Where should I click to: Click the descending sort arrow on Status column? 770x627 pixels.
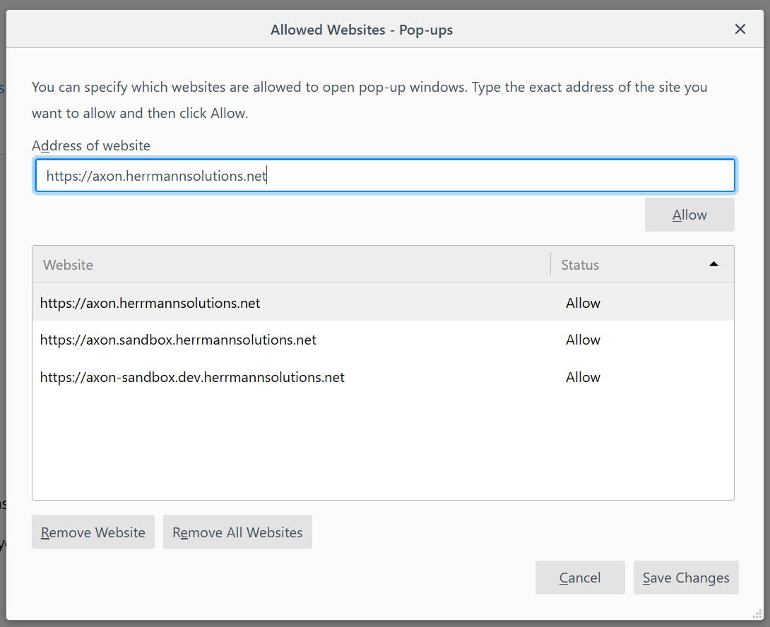click(x=713, y=264)
